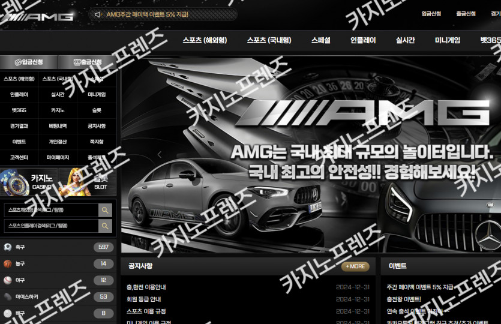Open notice 충,환전 이용안내
Viewport: 501px width, 324px height.
coord(146,287)
